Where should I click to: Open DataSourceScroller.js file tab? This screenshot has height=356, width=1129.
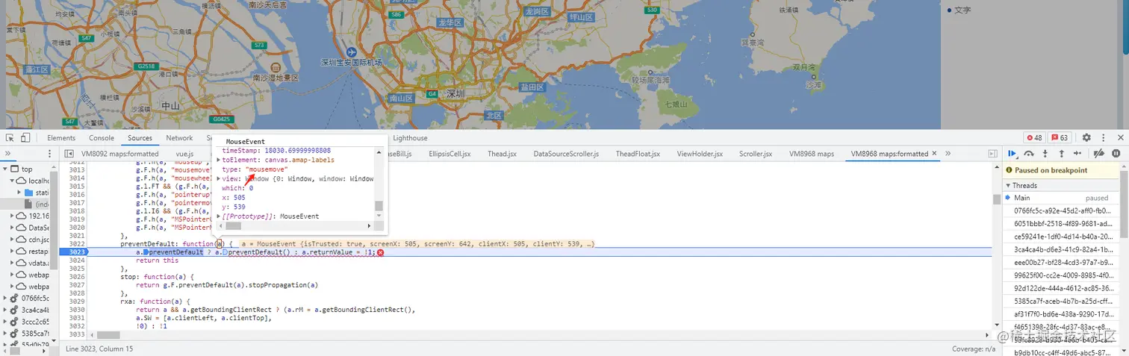click(566, 154)
